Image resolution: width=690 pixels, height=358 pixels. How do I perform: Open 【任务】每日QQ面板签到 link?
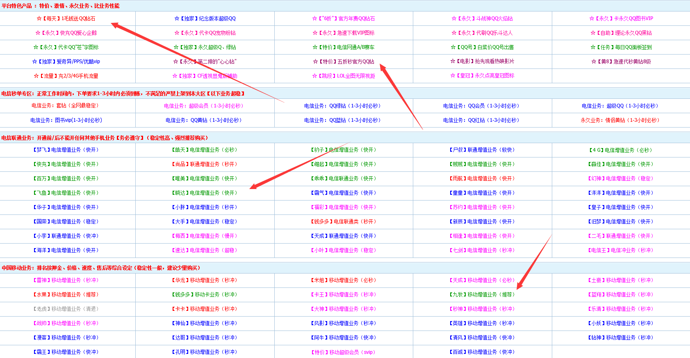pyautogui.click(x=621, y=47)
